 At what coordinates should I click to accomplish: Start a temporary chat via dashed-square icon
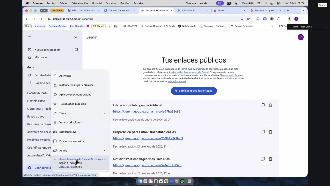click(76, 50)
